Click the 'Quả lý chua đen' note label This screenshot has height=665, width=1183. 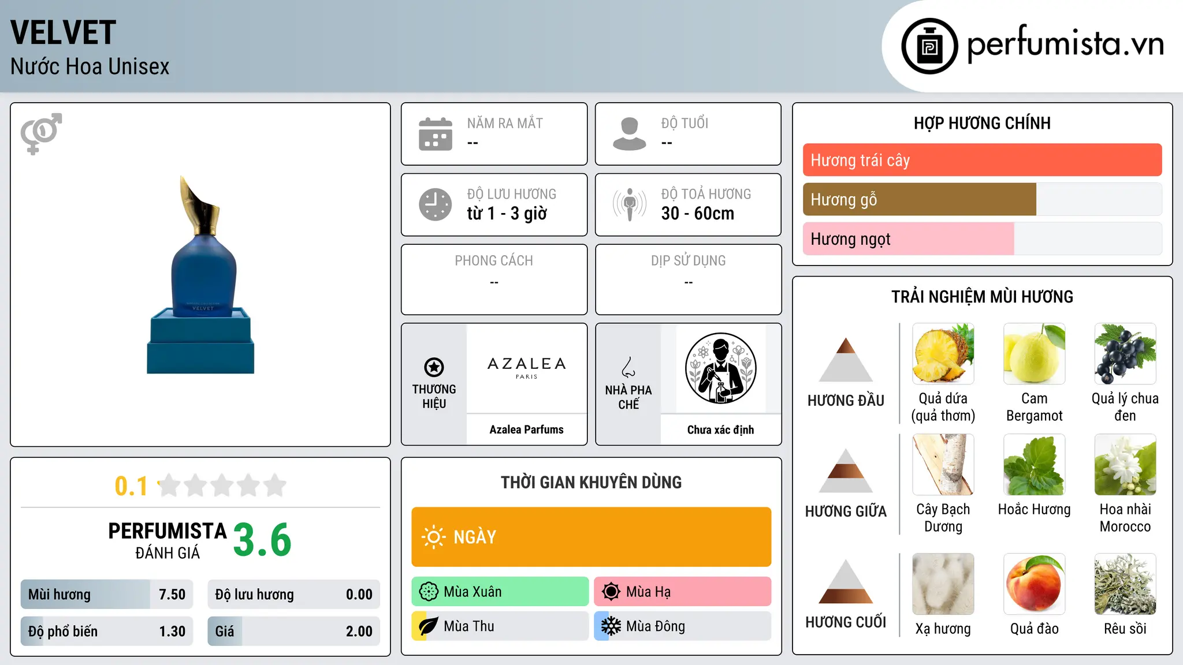pos(1125,407)
